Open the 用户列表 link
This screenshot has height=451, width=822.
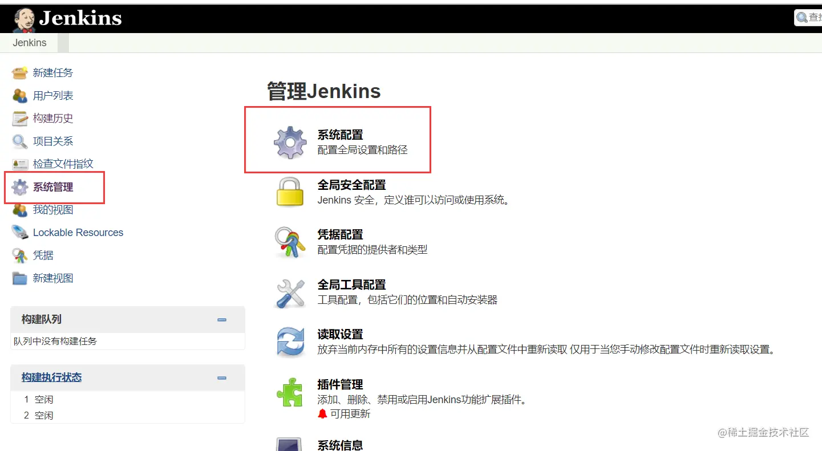point(53,96)
